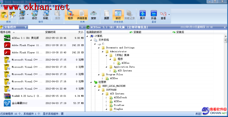Select Microsoft Visual C++ installed 2012-05-14 22:49

[42, 89]
